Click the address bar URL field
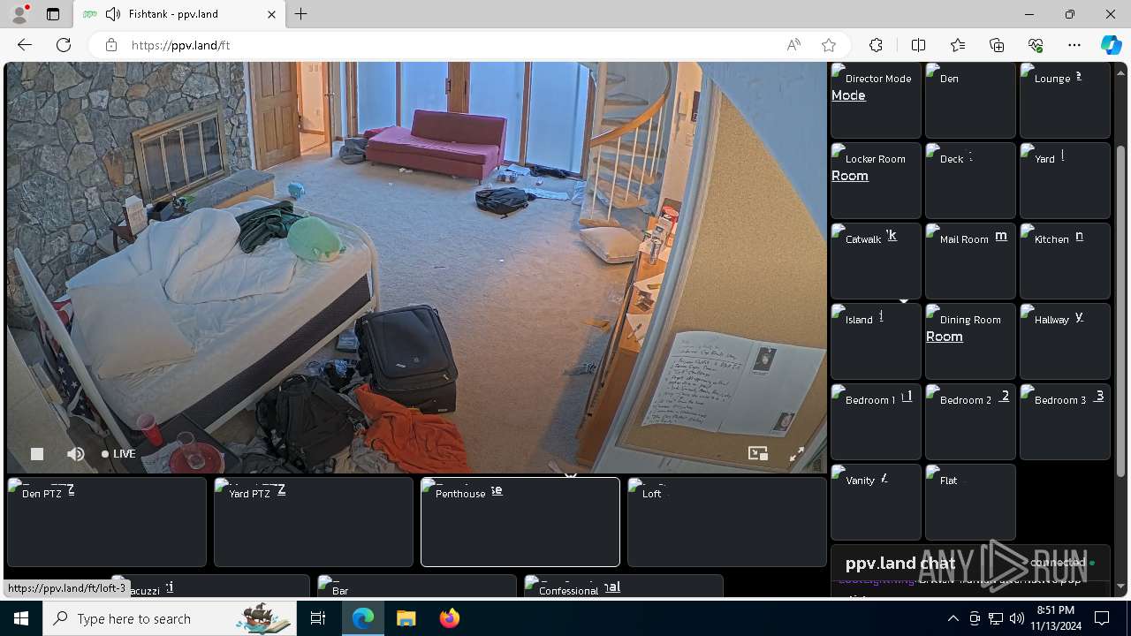 (451, 45)
